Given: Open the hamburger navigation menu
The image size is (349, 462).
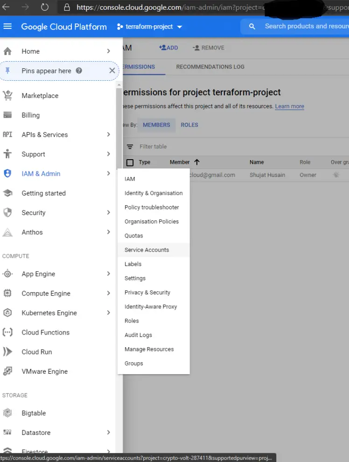Looking at the screenshot, I should (x=7, y=27).
